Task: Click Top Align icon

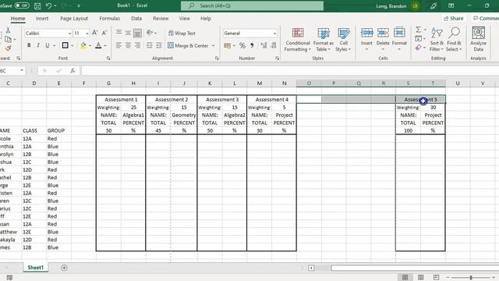Action: (119, 33)
